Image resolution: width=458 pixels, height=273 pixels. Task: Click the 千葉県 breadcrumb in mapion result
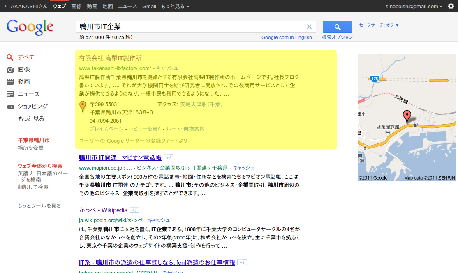pyautogui.click(x=220, y=168)
